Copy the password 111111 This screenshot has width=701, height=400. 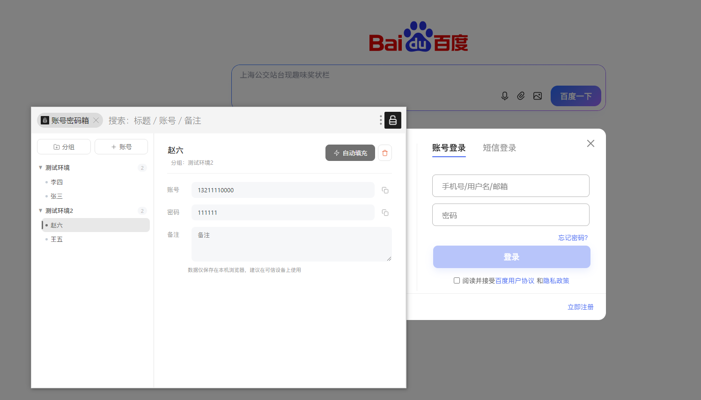385,212
